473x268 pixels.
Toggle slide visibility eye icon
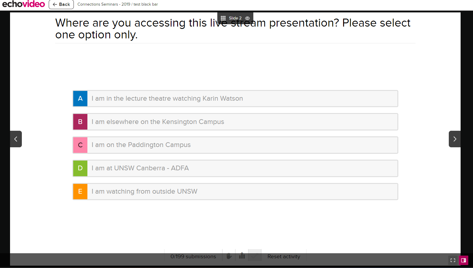tap(247, 18)
